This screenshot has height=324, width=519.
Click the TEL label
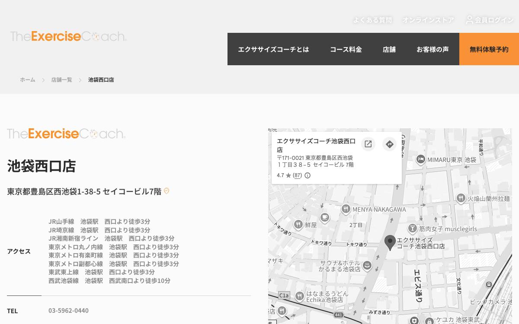tap(13, 311)
